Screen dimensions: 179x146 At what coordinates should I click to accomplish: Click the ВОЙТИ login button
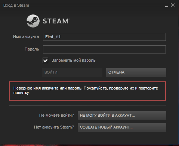(x=72, y=72)
